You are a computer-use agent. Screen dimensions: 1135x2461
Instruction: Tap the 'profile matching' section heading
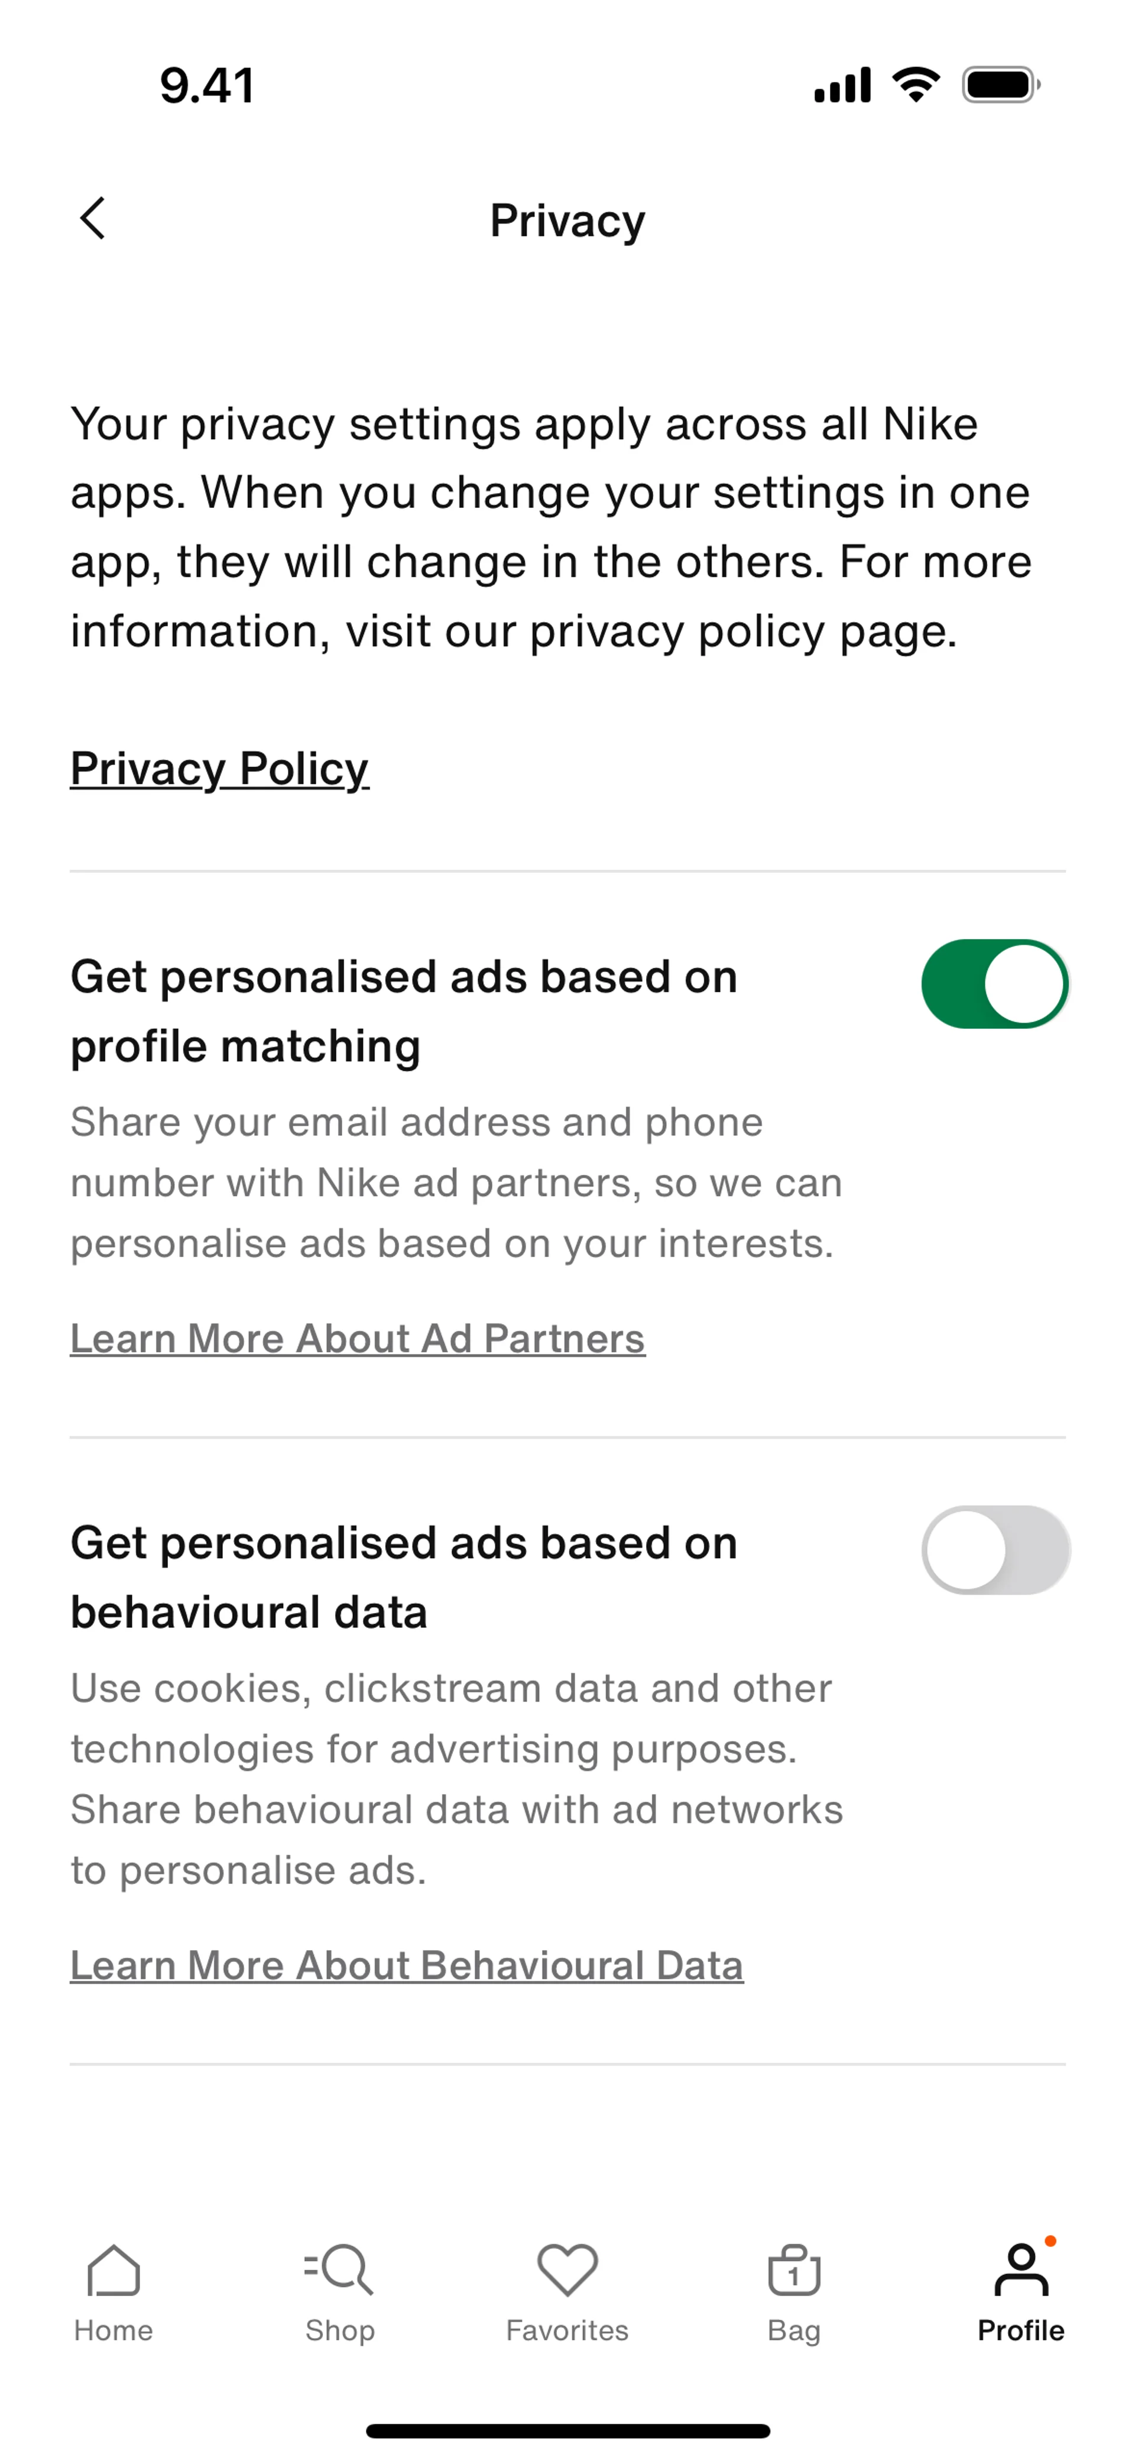coord(404,1011)
